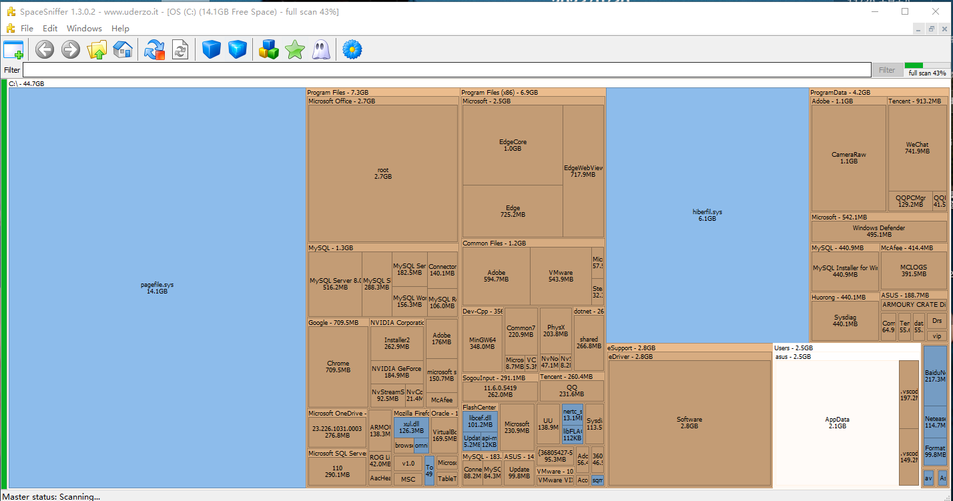Select the EdgeCore 1.0GB tile
Viewport: 953px width, 501px height.
(513, 145)
